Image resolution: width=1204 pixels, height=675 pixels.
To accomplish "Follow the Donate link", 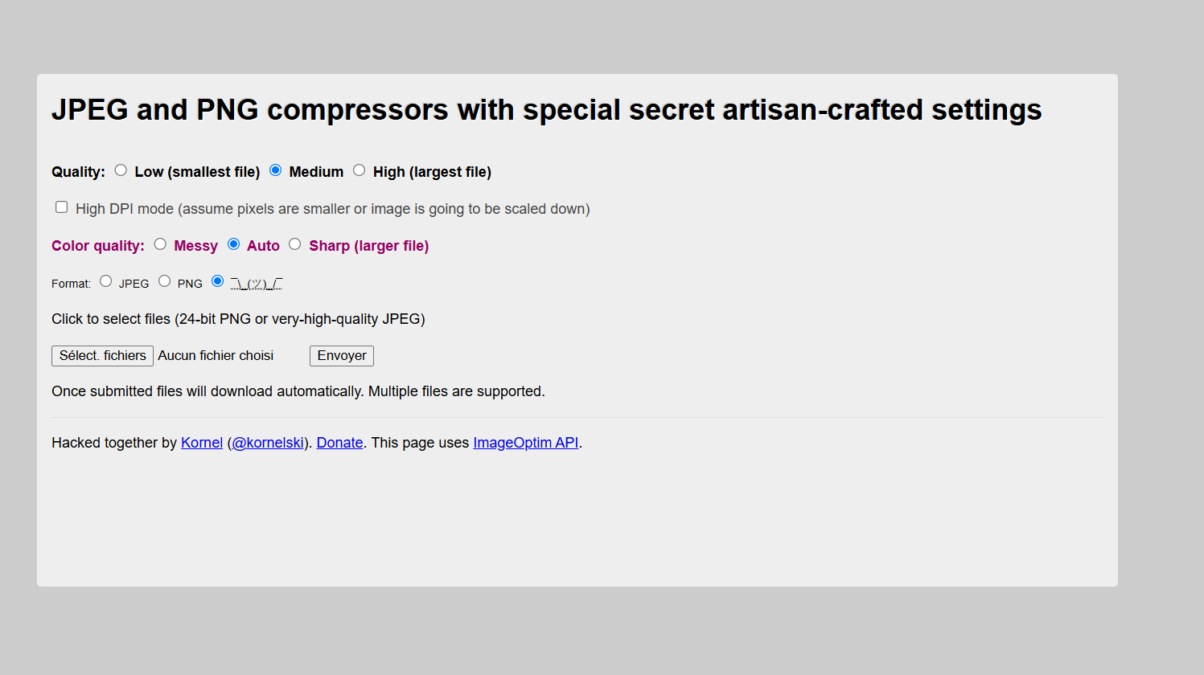I will click(339, 443).
